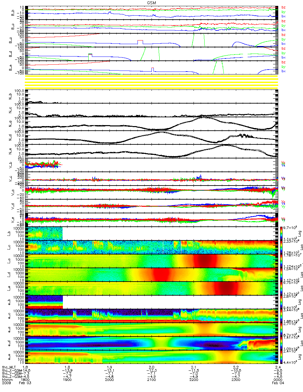Select the N_d density axis label
This screenshot has height=392, width=303.
(x=11, y=138)
